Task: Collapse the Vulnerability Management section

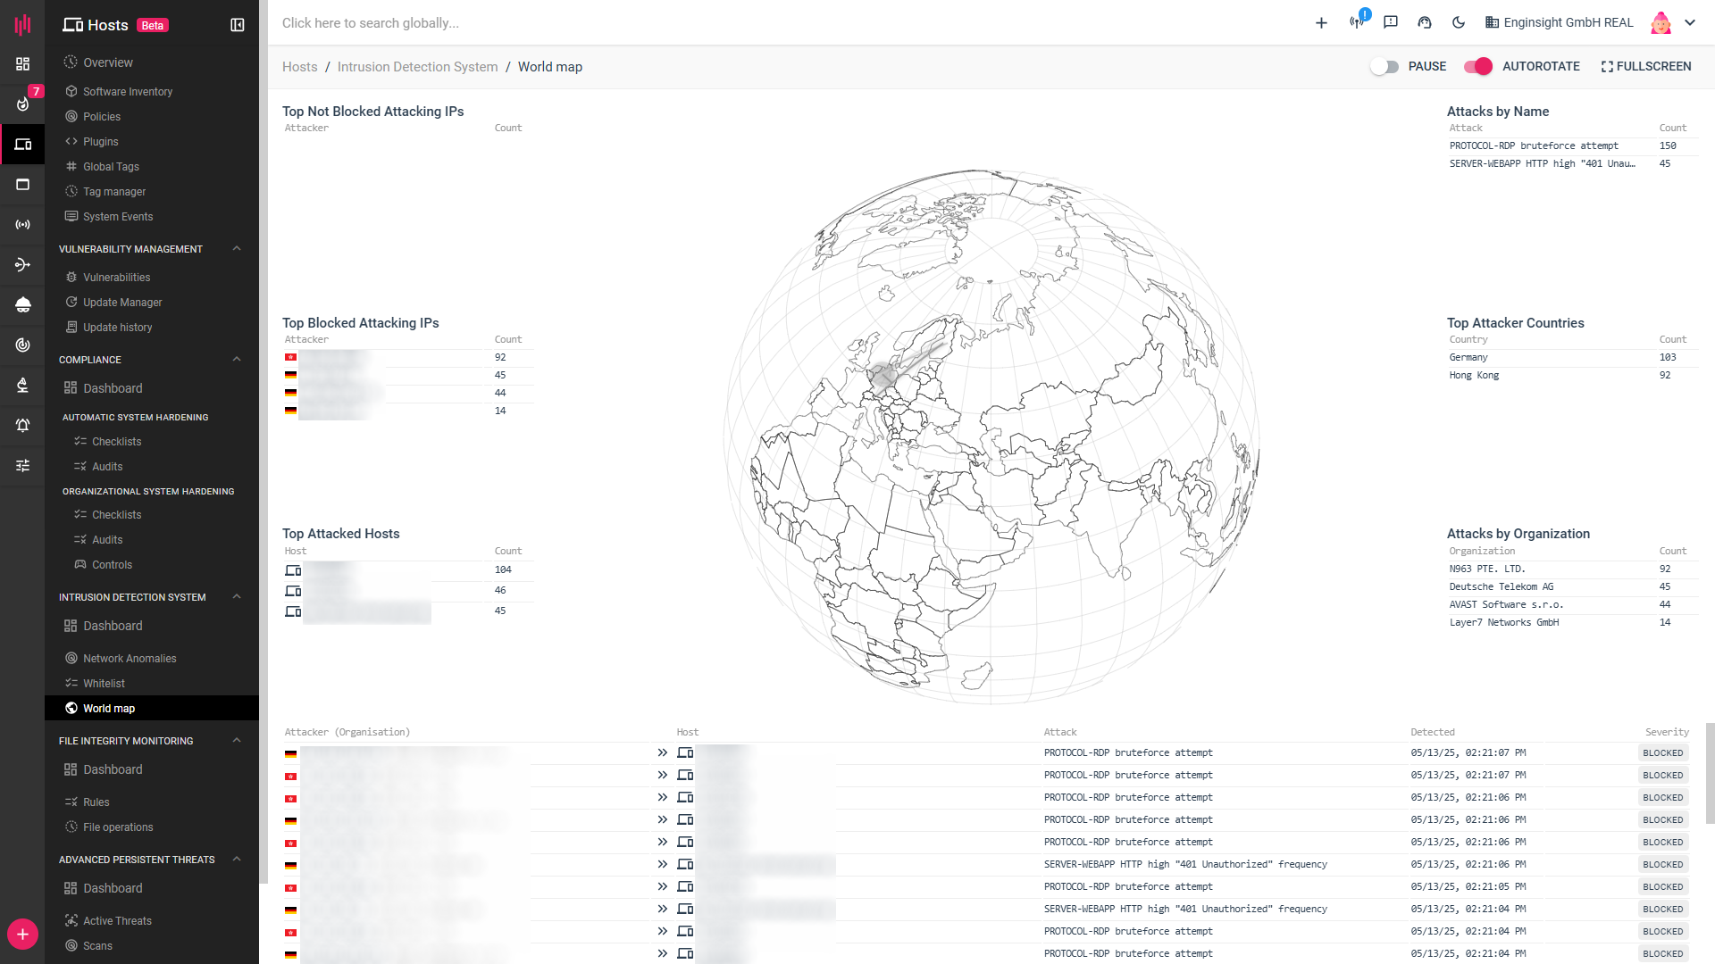Action: 237,249
